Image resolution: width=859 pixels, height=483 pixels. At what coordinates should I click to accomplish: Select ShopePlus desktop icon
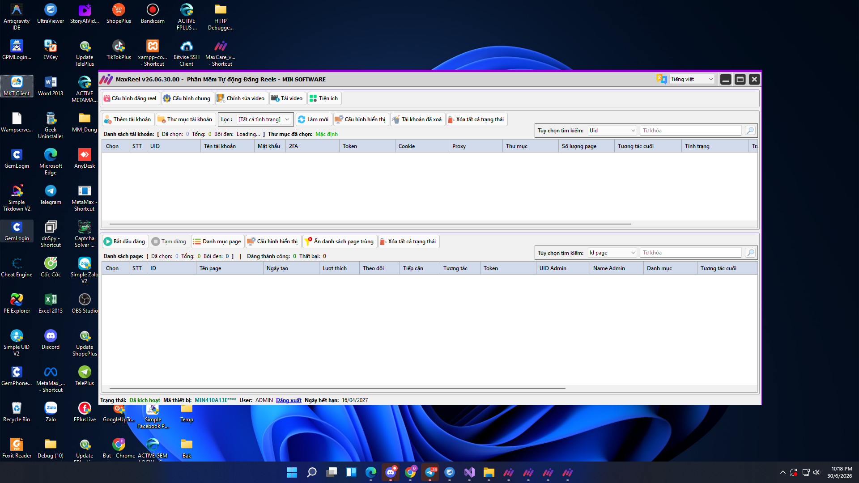point(119,13)
